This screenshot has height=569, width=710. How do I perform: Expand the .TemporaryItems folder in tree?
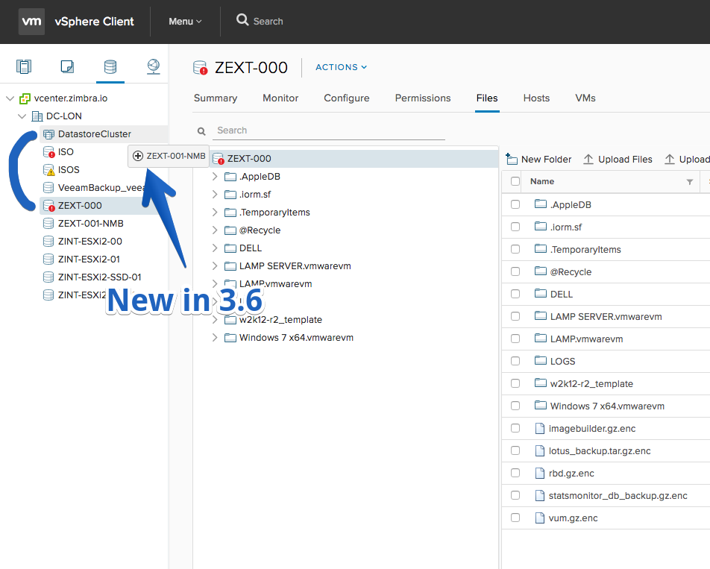click(215, 213)
